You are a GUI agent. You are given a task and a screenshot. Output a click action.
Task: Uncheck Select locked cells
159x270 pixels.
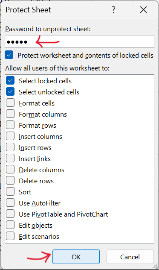(x=10, y=81)
